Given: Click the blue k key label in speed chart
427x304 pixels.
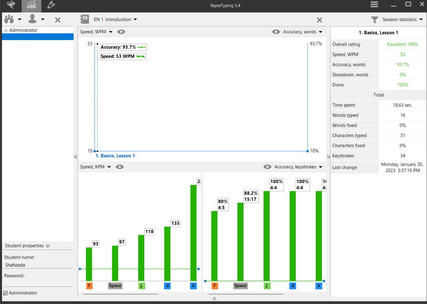Looking at the screenshot, I should 193,286.
